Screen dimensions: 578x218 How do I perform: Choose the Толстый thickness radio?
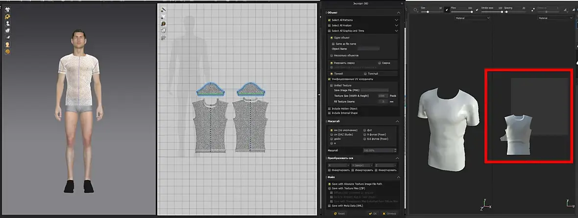point(365,74)
